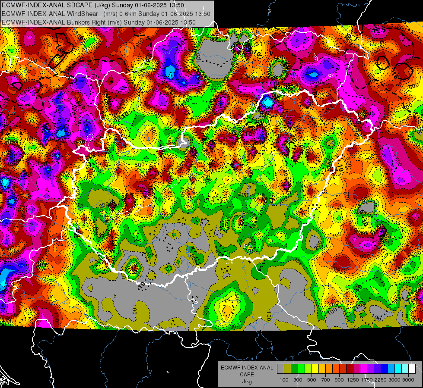423x388 pixels.
Task: Pick the indigo swatch before 2250
Action: 377,369
